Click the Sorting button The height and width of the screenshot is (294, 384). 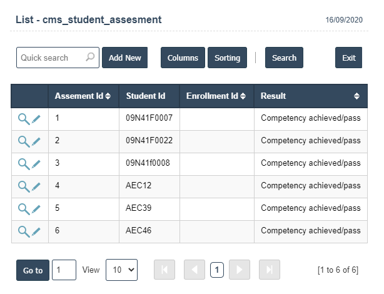click(227, 58)
